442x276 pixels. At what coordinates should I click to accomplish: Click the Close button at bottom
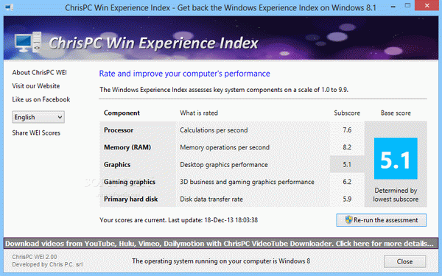point(404,261)
